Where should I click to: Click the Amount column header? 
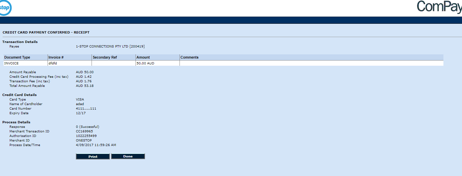point(143,57)
